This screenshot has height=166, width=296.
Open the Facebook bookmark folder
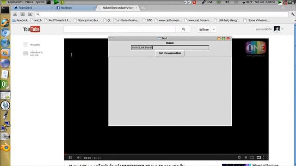pos(20,20)
